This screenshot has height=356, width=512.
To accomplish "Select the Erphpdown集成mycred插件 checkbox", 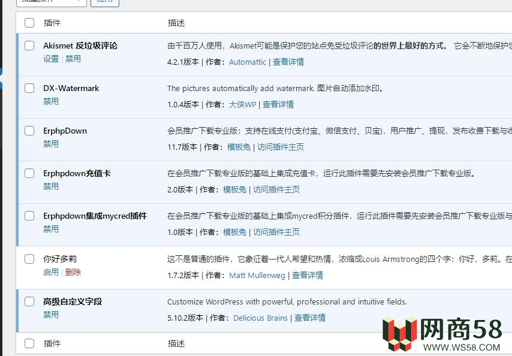I will tap(29, 216).
